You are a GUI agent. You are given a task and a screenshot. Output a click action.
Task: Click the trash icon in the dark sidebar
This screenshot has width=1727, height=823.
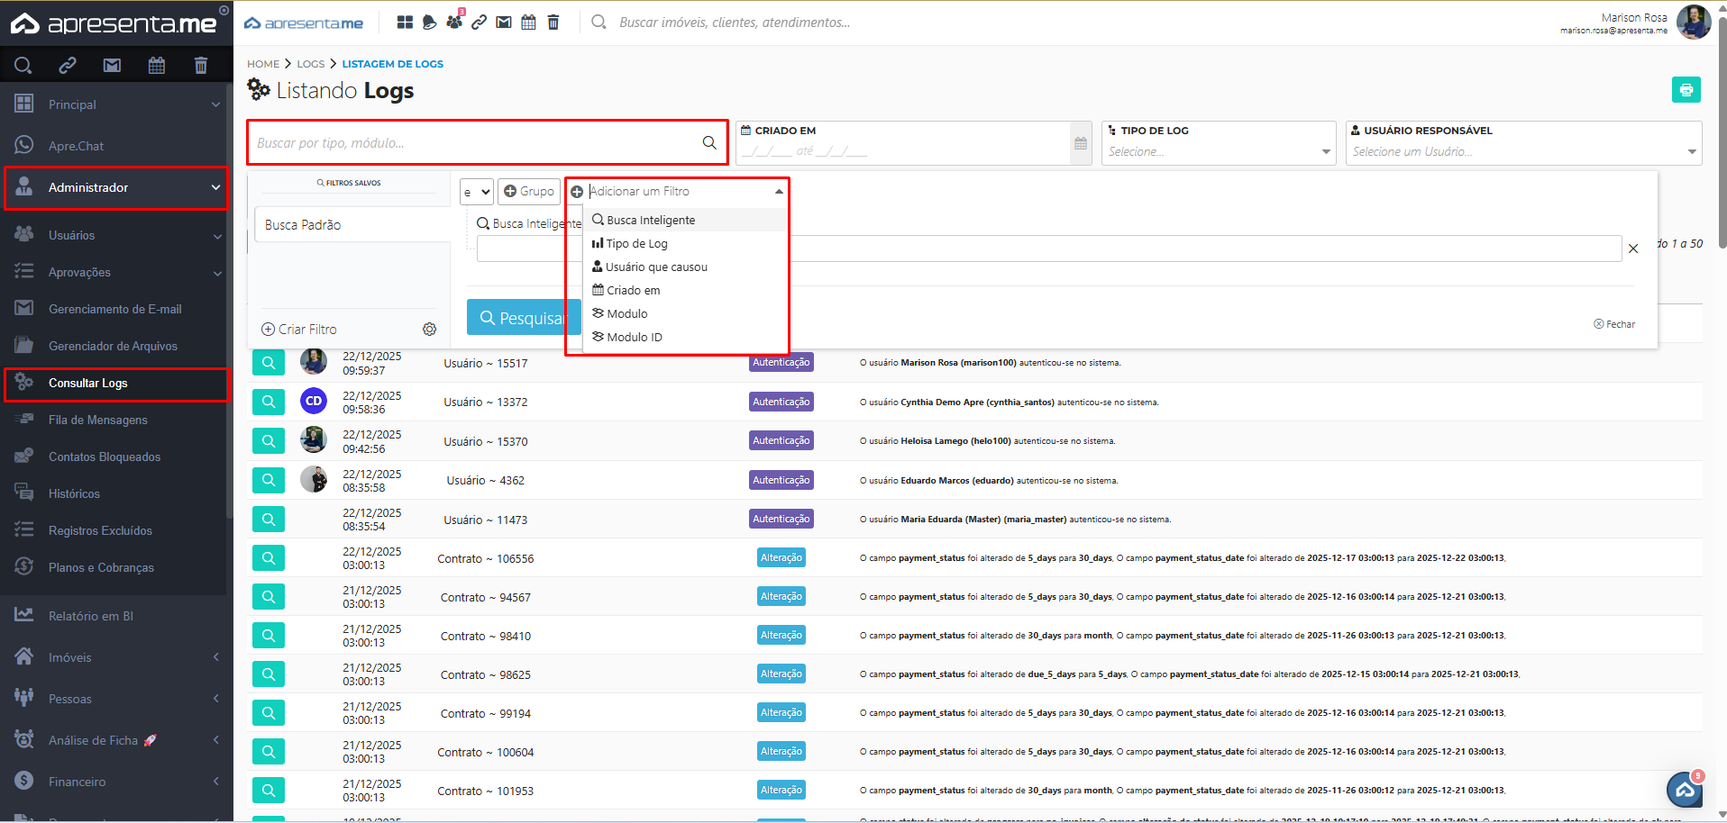(200, 65)
